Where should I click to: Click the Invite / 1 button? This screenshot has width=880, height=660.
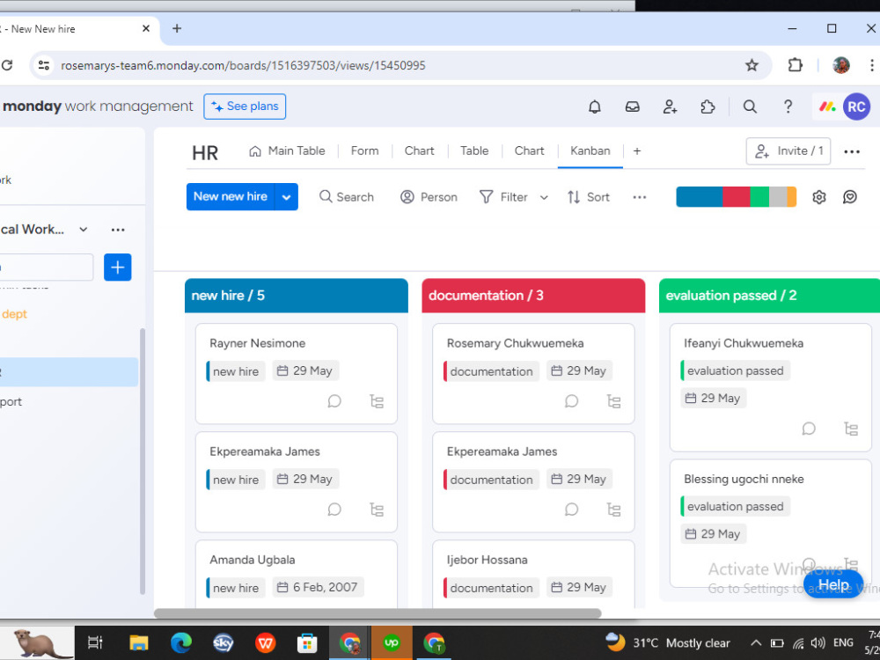(x=788, y=151)
